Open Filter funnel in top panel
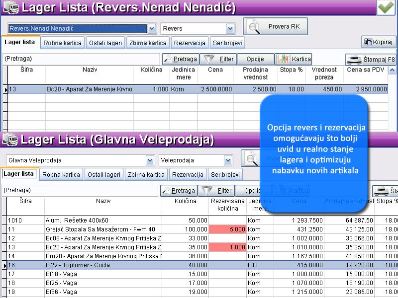The width and height of the screenshot is (398, 298). (x=218, y=59)
